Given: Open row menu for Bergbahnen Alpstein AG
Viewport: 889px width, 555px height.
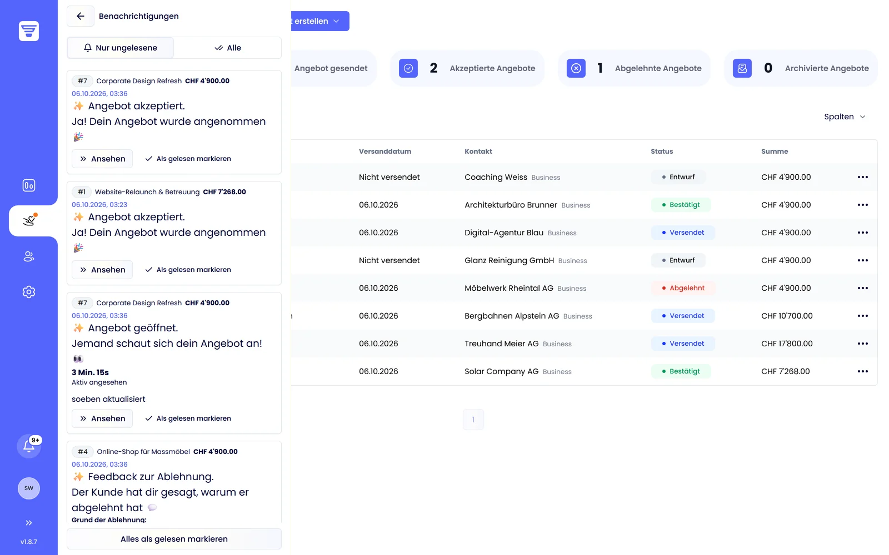Looking at the screenshot, I should (863, 316).
